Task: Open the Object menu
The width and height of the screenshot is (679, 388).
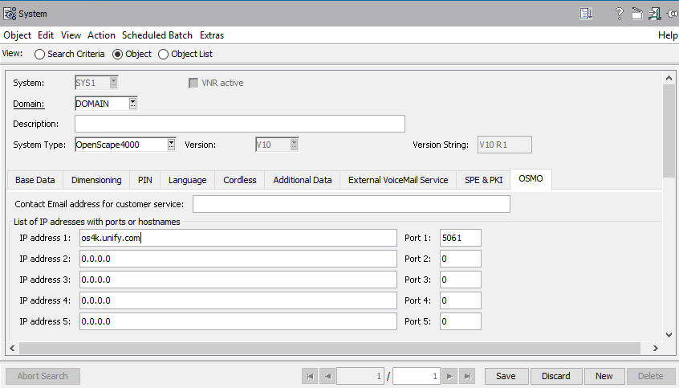Action: [x=18, y=35]
